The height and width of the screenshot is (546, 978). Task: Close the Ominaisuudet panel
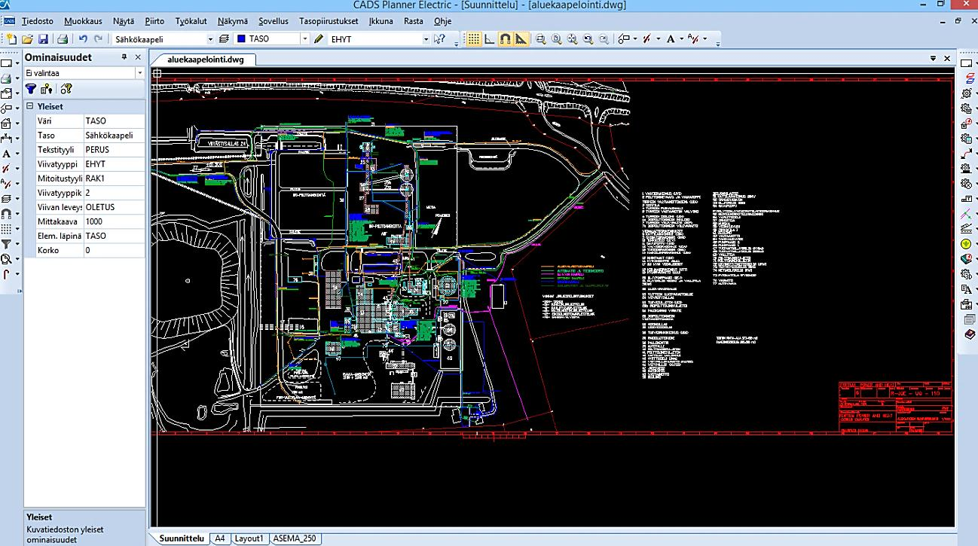coord(138,57)
